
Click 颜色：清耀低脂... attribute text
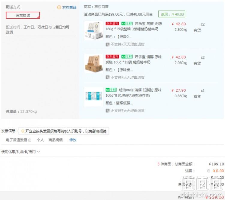point(119,103)
